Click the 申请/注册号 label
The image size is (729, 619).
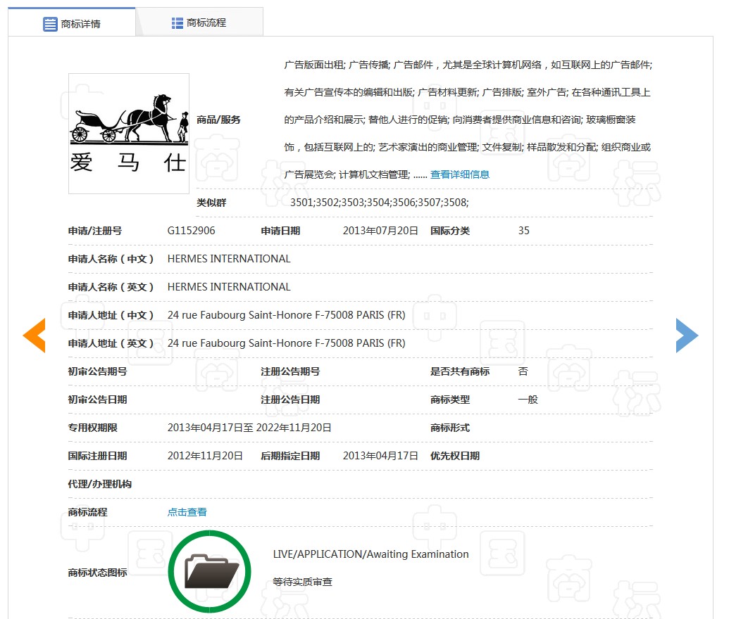point(95,231)
